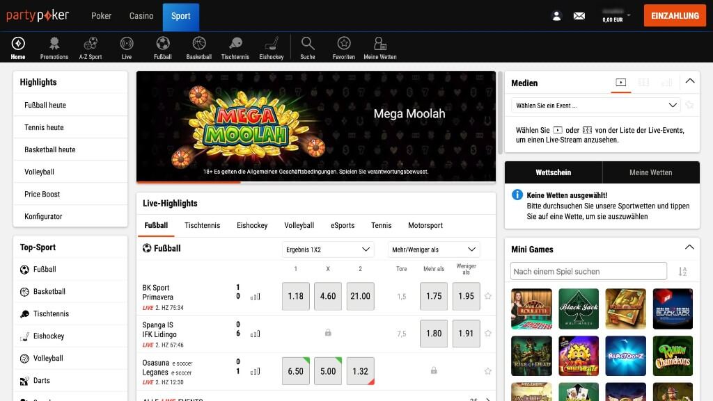Open the Ergebnis 1X2 market dropdown
This screenshot has width=713, height=401.
pos(328,249)
